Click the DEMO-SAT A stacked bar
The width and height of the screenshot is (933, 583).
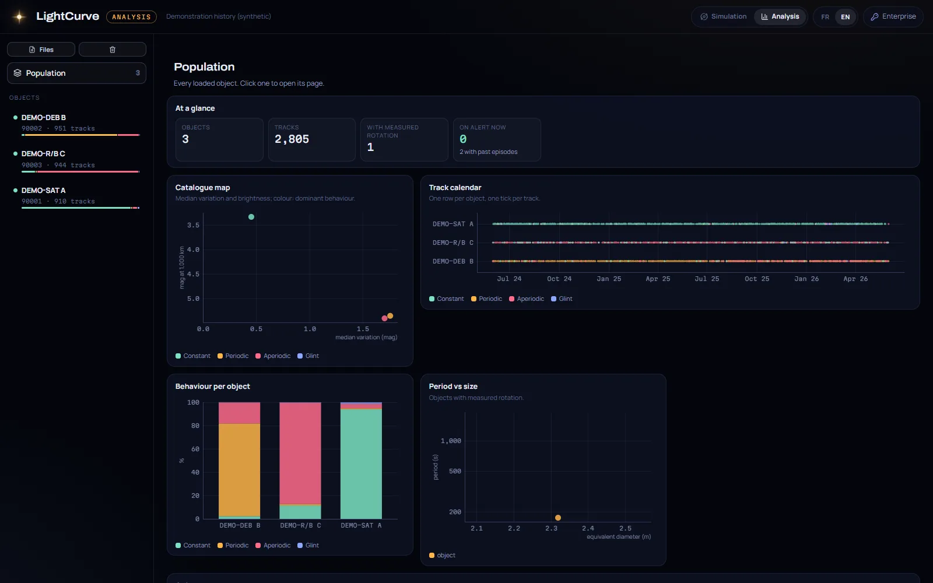[361, 461]
